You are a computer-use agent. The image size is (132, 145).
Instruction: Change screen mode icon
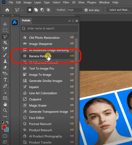pyautogui.click(x=5, y=142)
